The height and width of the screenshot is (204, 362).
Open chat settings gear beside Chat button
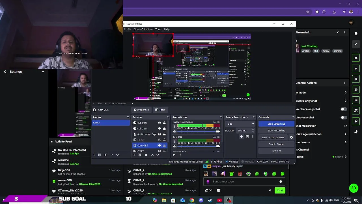[x=270, y=190]
